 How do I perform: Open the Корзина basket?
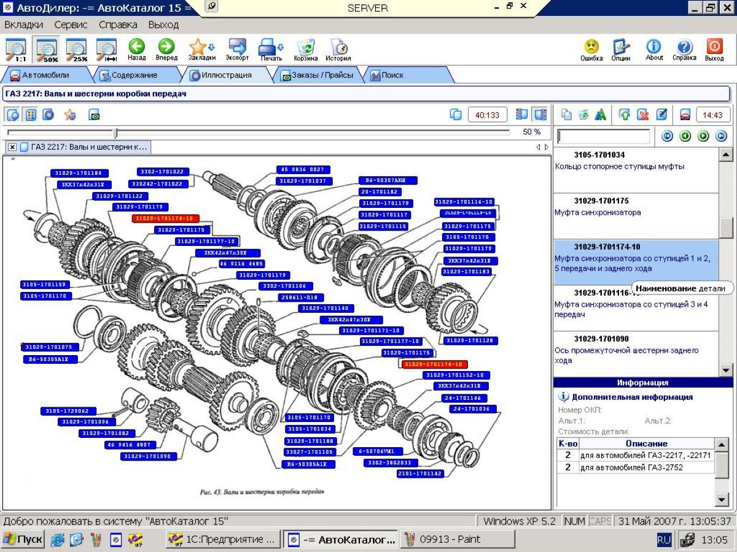[x=306, y=50]
